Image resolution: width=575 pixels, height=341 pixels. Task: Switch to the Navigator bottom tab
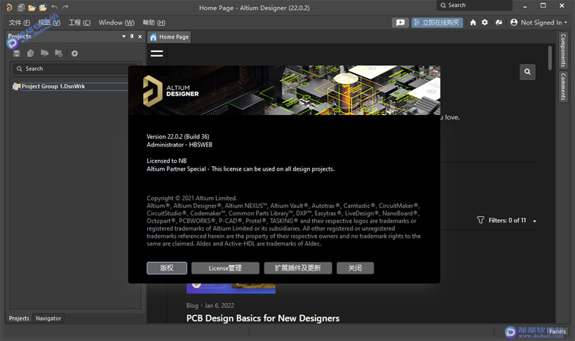(48, 319)
